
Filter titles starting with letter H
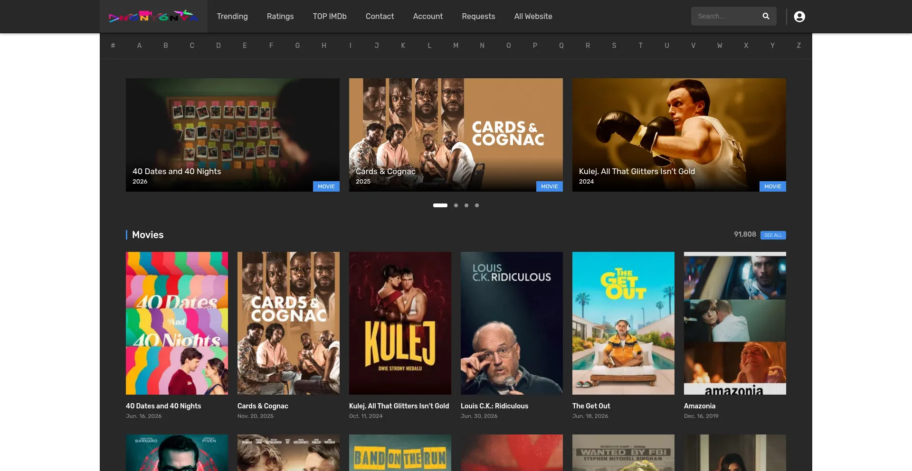[324, 46]
